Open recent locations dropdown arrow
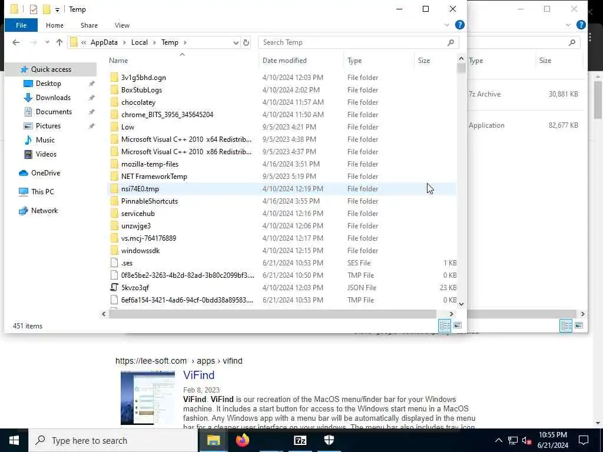The height and width of the screenshot is (452, 603). [x=47, y=42]
